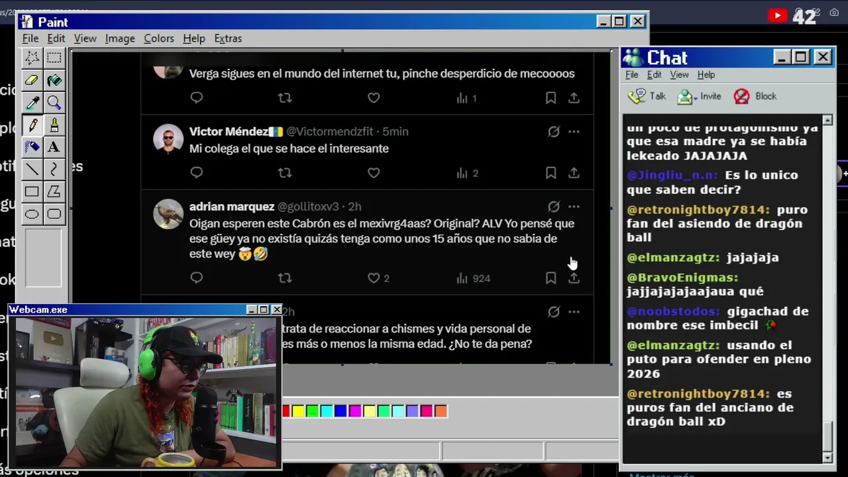Viewport: 848px width, 477px height.
Task: Like adrian marquez's tweet with 2 likes
Action: tap(378, 278)
